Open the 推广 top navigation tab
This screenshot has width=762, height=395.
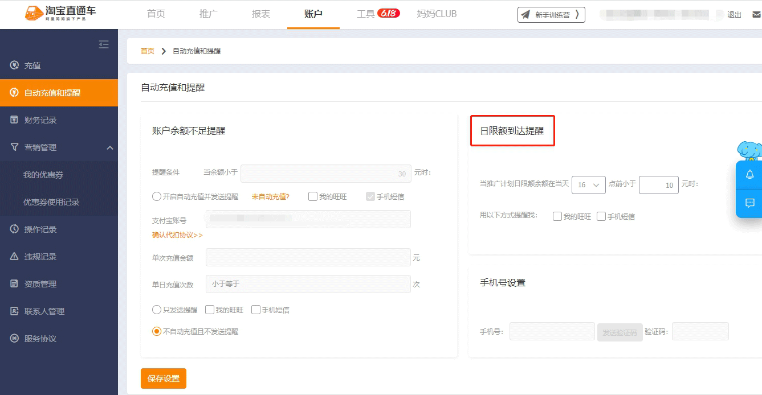209,14
